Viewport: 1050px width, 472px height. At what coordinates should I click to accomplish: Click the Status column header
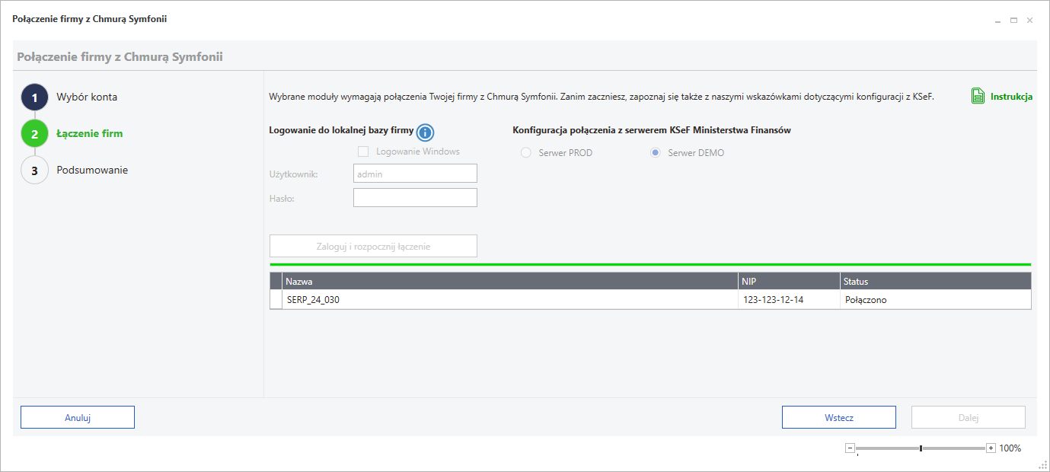pyautogui.click(x=936, y=281)
